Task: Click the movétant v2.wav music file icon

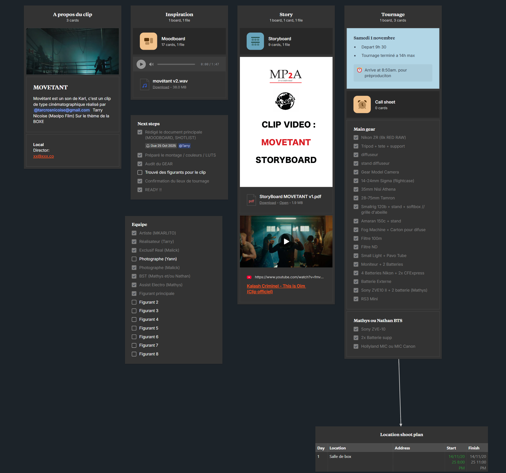Action: coord(144,84)
